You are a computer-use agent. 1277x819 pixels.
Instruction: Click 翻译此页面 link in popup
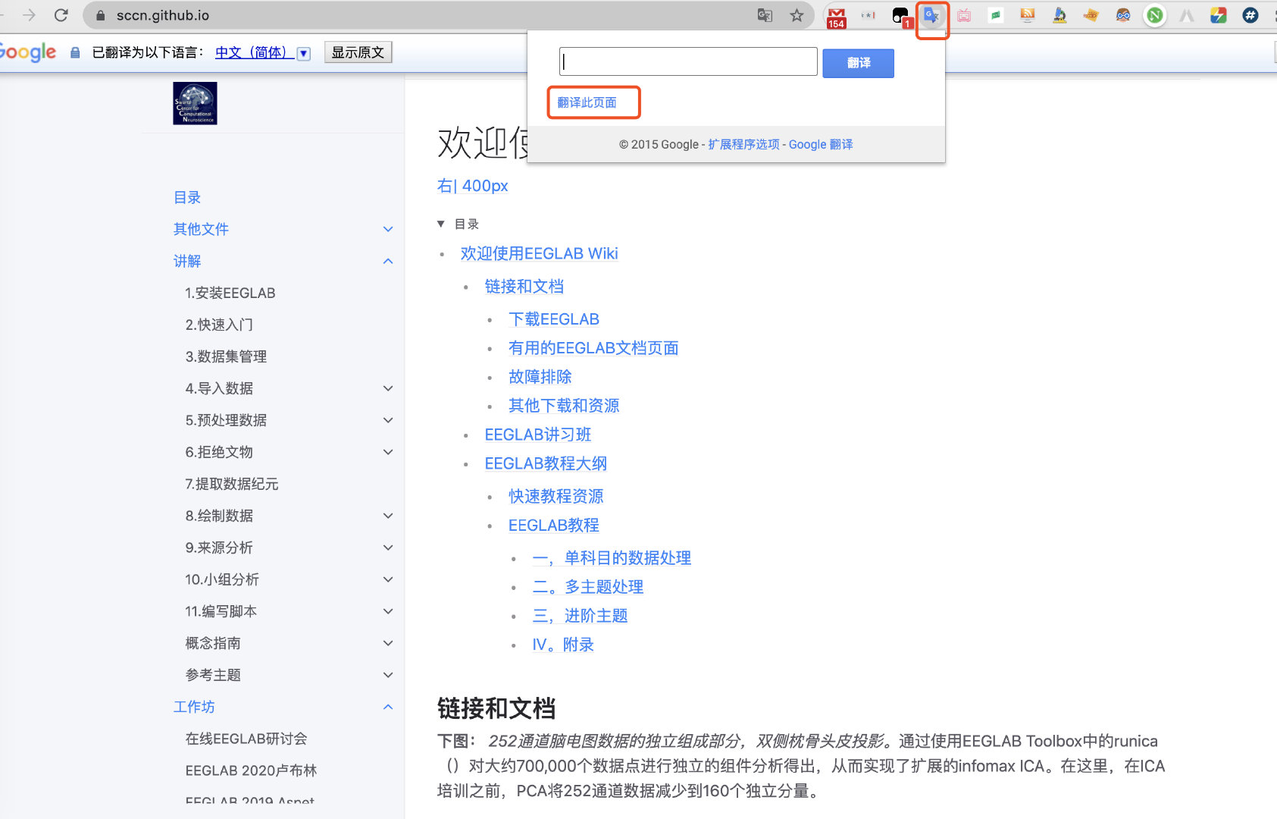pos(587,102)
